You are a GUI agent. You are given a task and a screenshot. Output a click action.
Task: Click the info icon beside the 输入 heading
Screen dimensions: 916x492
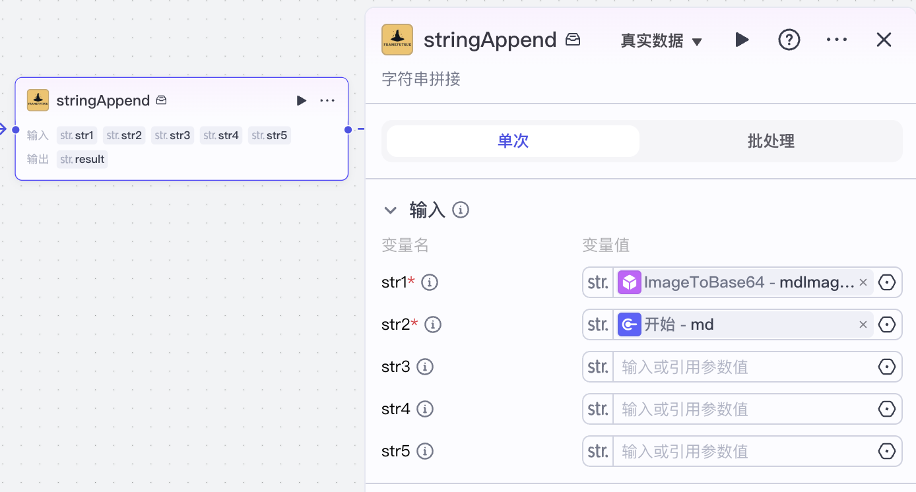460,209
